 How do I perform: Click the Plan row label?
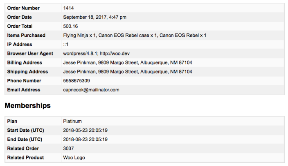[12, 121]
